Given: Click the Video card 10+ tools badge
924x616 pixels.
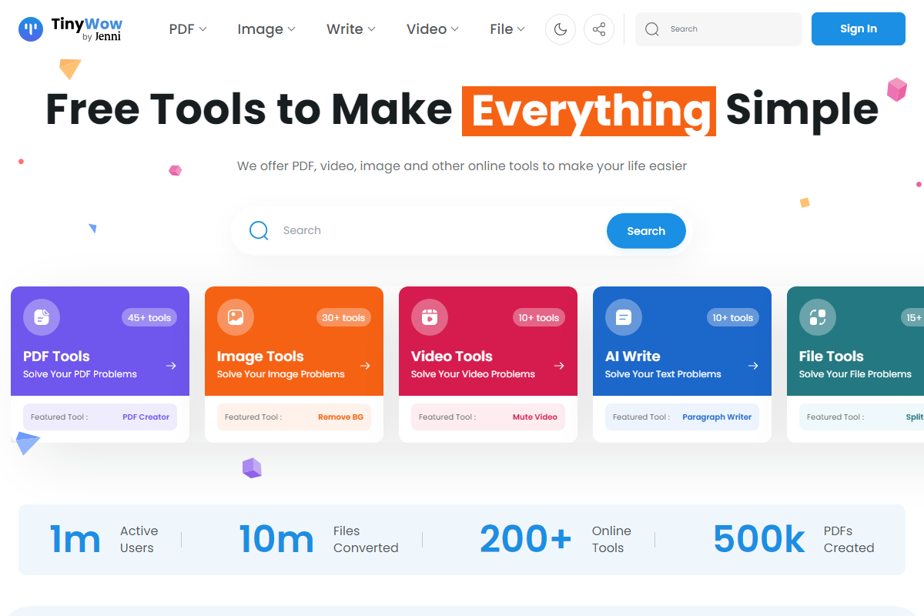Looking at the screenshot, I should (537, 317).
